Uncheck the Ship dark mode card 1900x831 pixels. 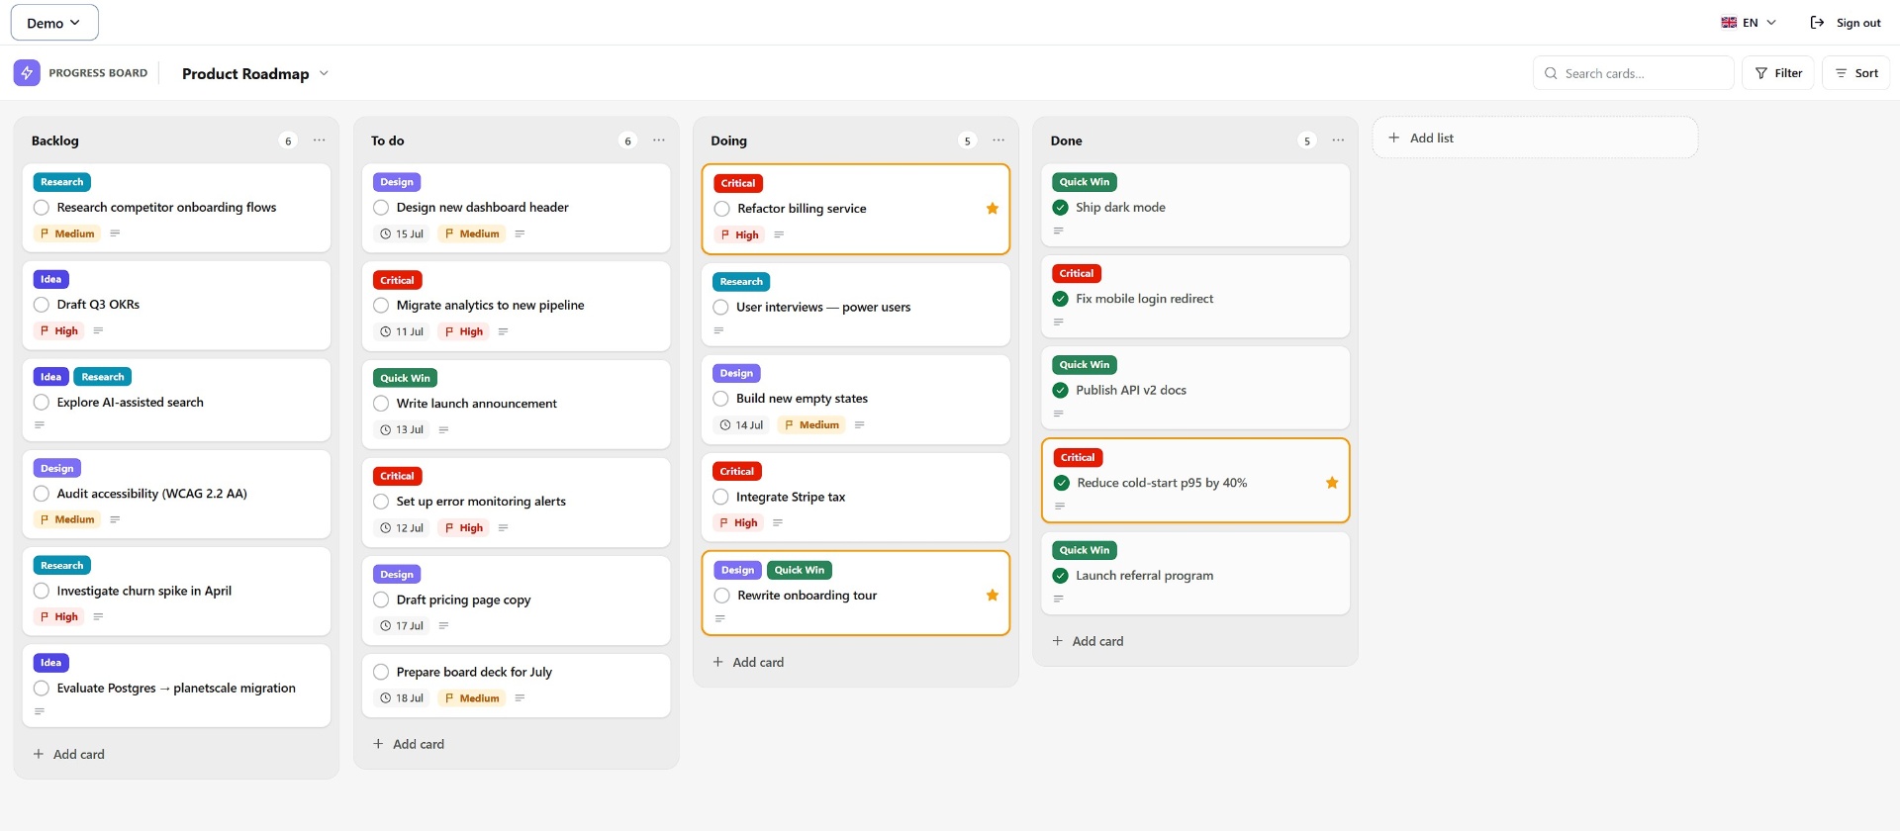[1061, 208]
